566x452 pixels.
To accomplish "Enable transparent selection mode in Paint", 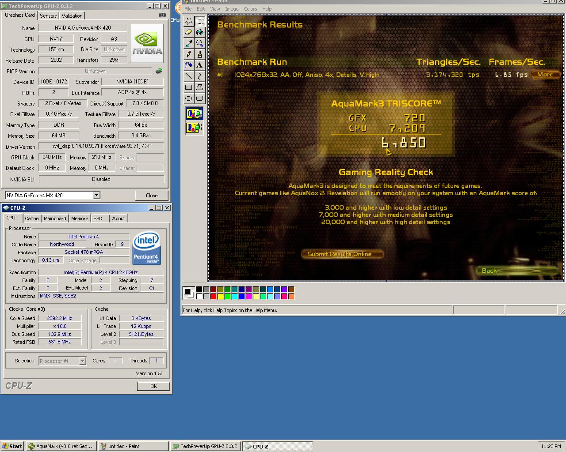I will click(x=194, y=128).
